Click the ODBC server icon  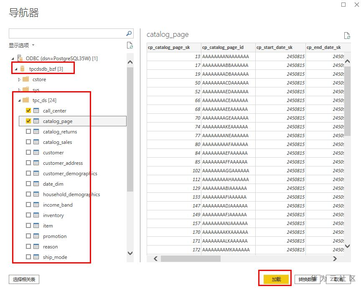[x=20, y=58]
